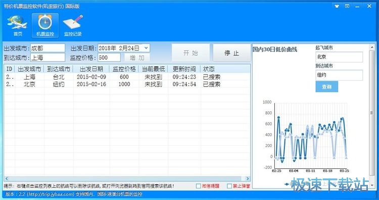Image resolution: width=379 pixels, height=200 pixels.
Task: Focus the 出发城市 input with 成都
Action: pos(48,48)
